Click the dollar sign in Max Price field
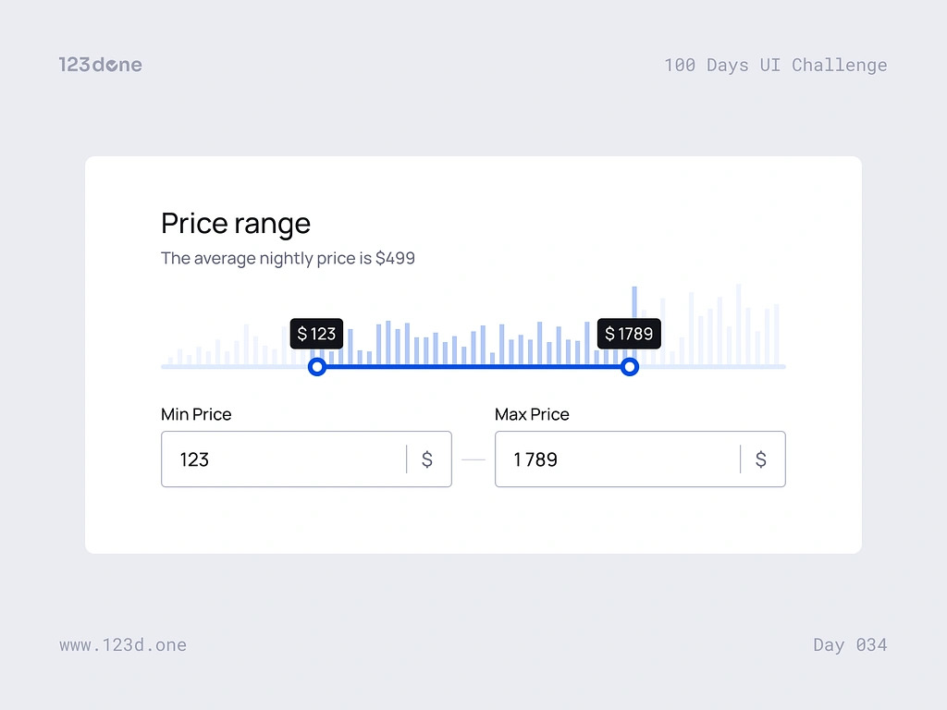 click(760, 459)
